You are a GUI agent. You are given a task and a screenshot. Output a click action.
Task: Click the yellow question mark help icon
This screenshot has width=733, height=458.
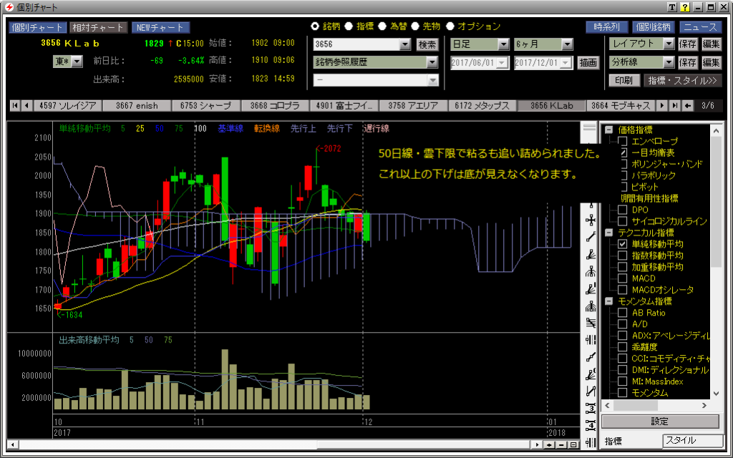point(685,7)
